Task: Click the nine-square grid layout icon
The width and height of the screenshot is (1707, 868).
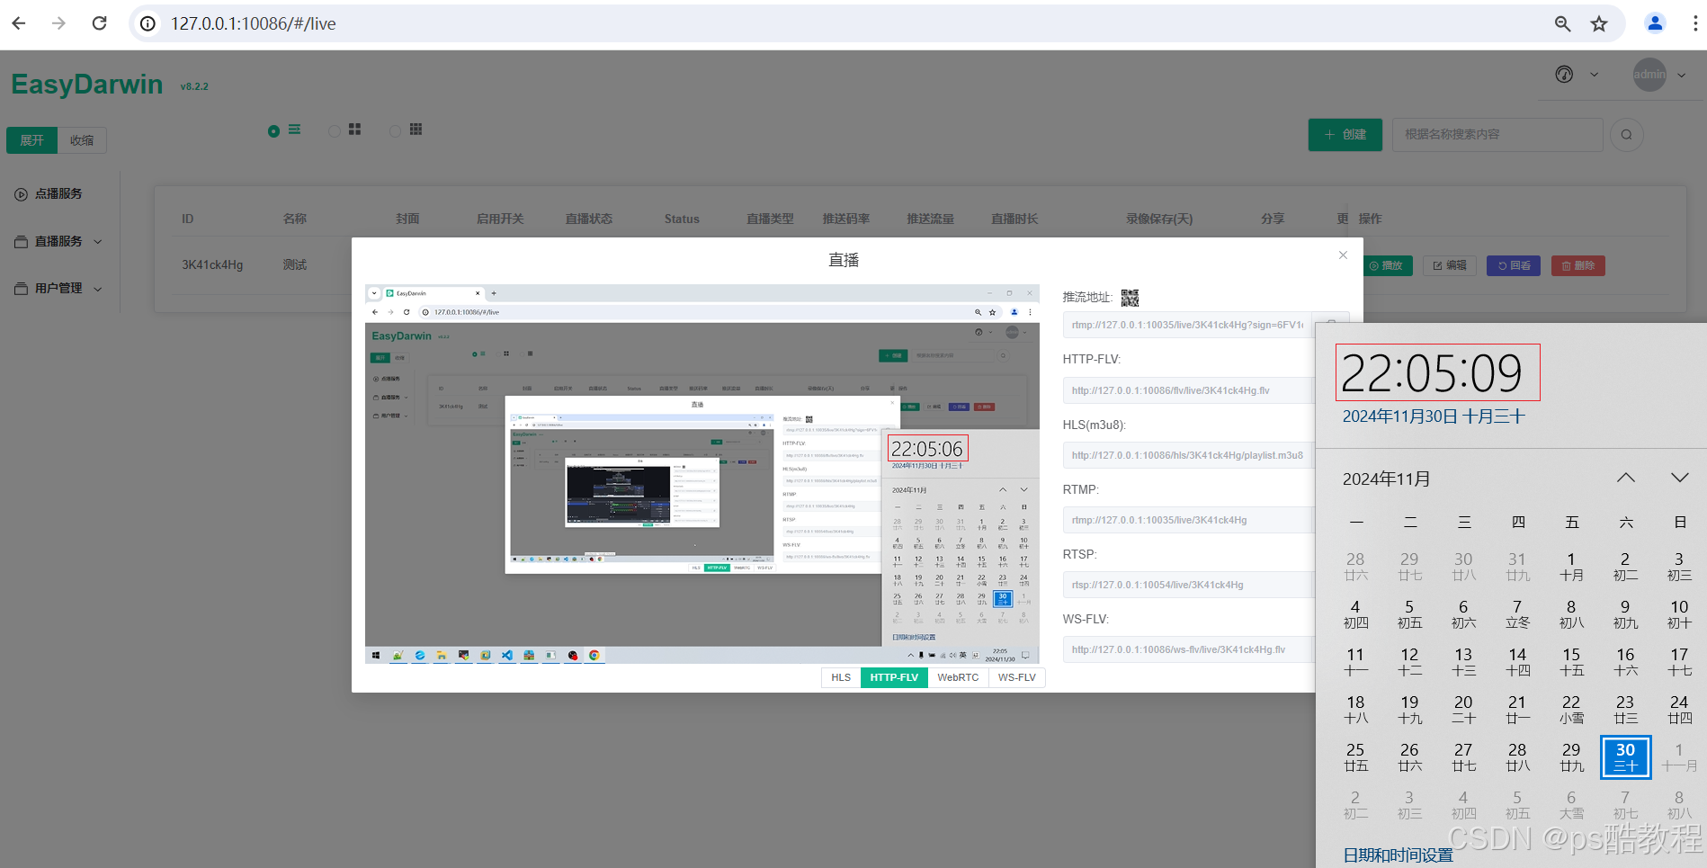Action: (x=416, y=130)
